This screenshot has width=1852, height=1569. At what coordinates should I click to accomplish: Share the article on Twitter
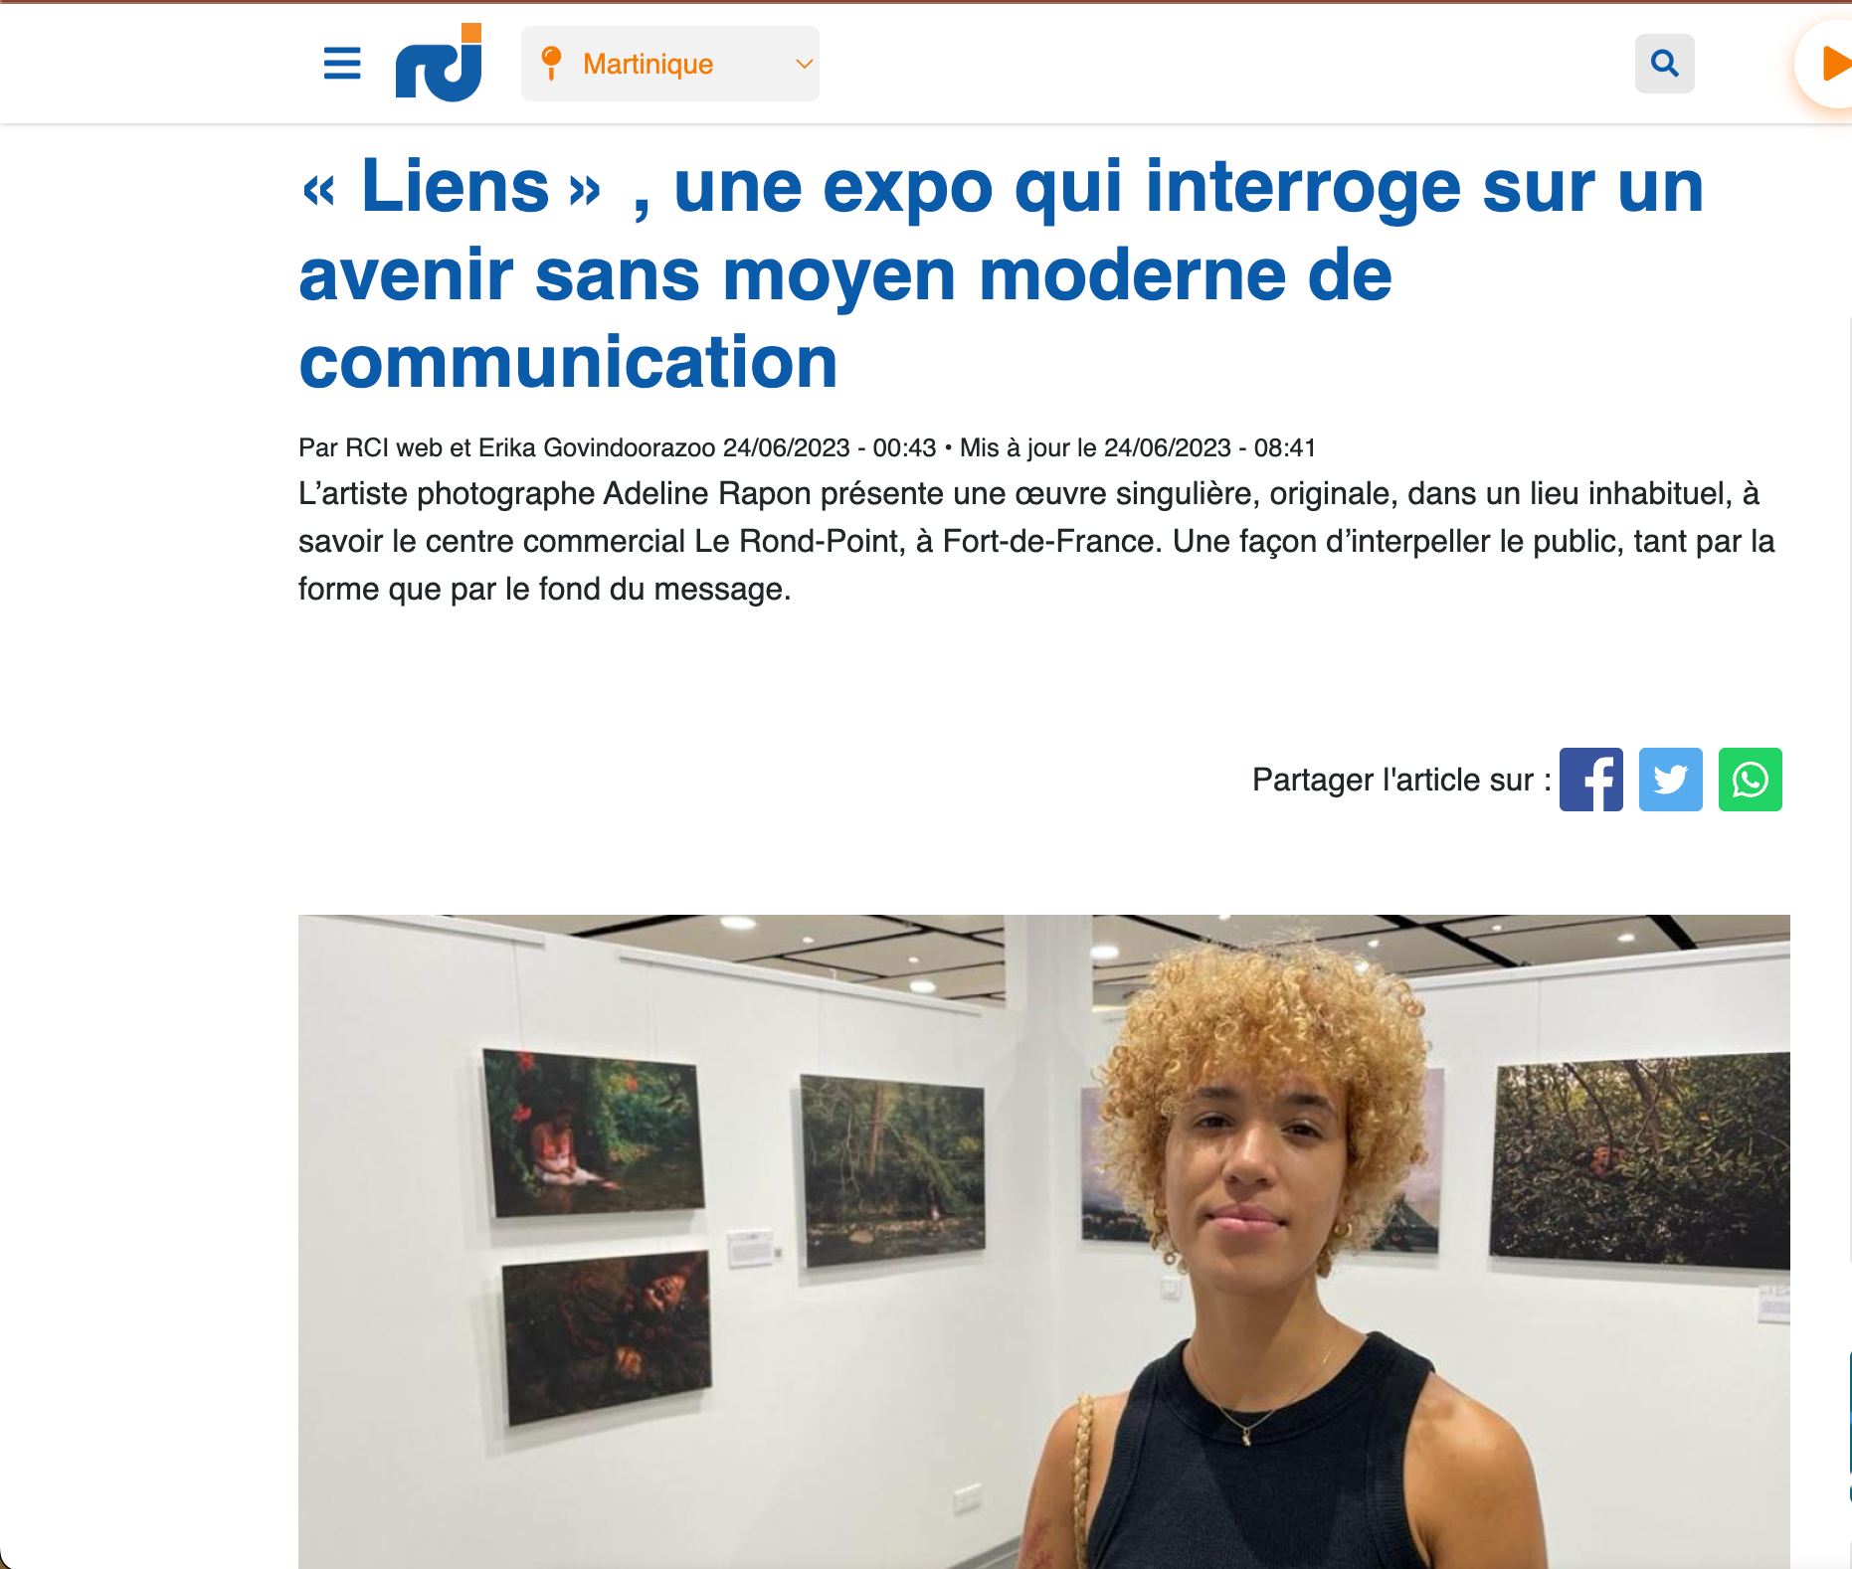click(x=1670, y=780)
